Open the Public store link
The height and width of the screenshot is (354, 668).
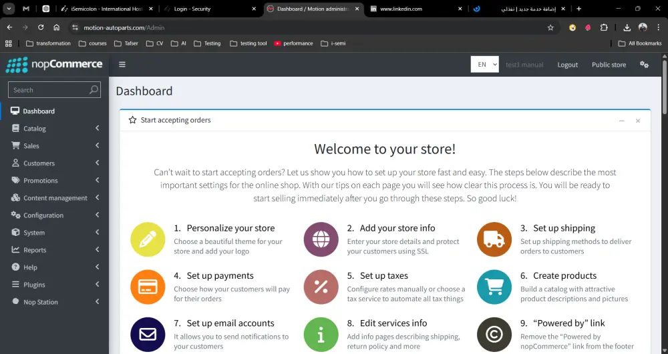609,65
